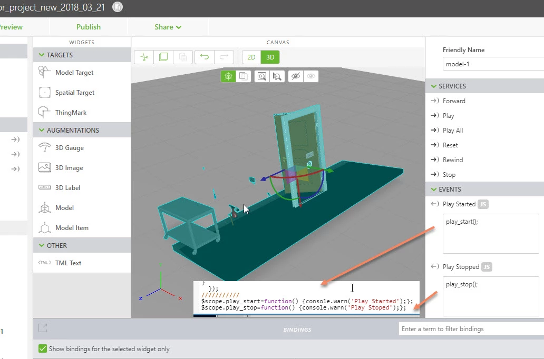Viewport: 544px width, 359px height.
Task: Click the Paste clipboard toolbar icon
Action: pos(183,57)
